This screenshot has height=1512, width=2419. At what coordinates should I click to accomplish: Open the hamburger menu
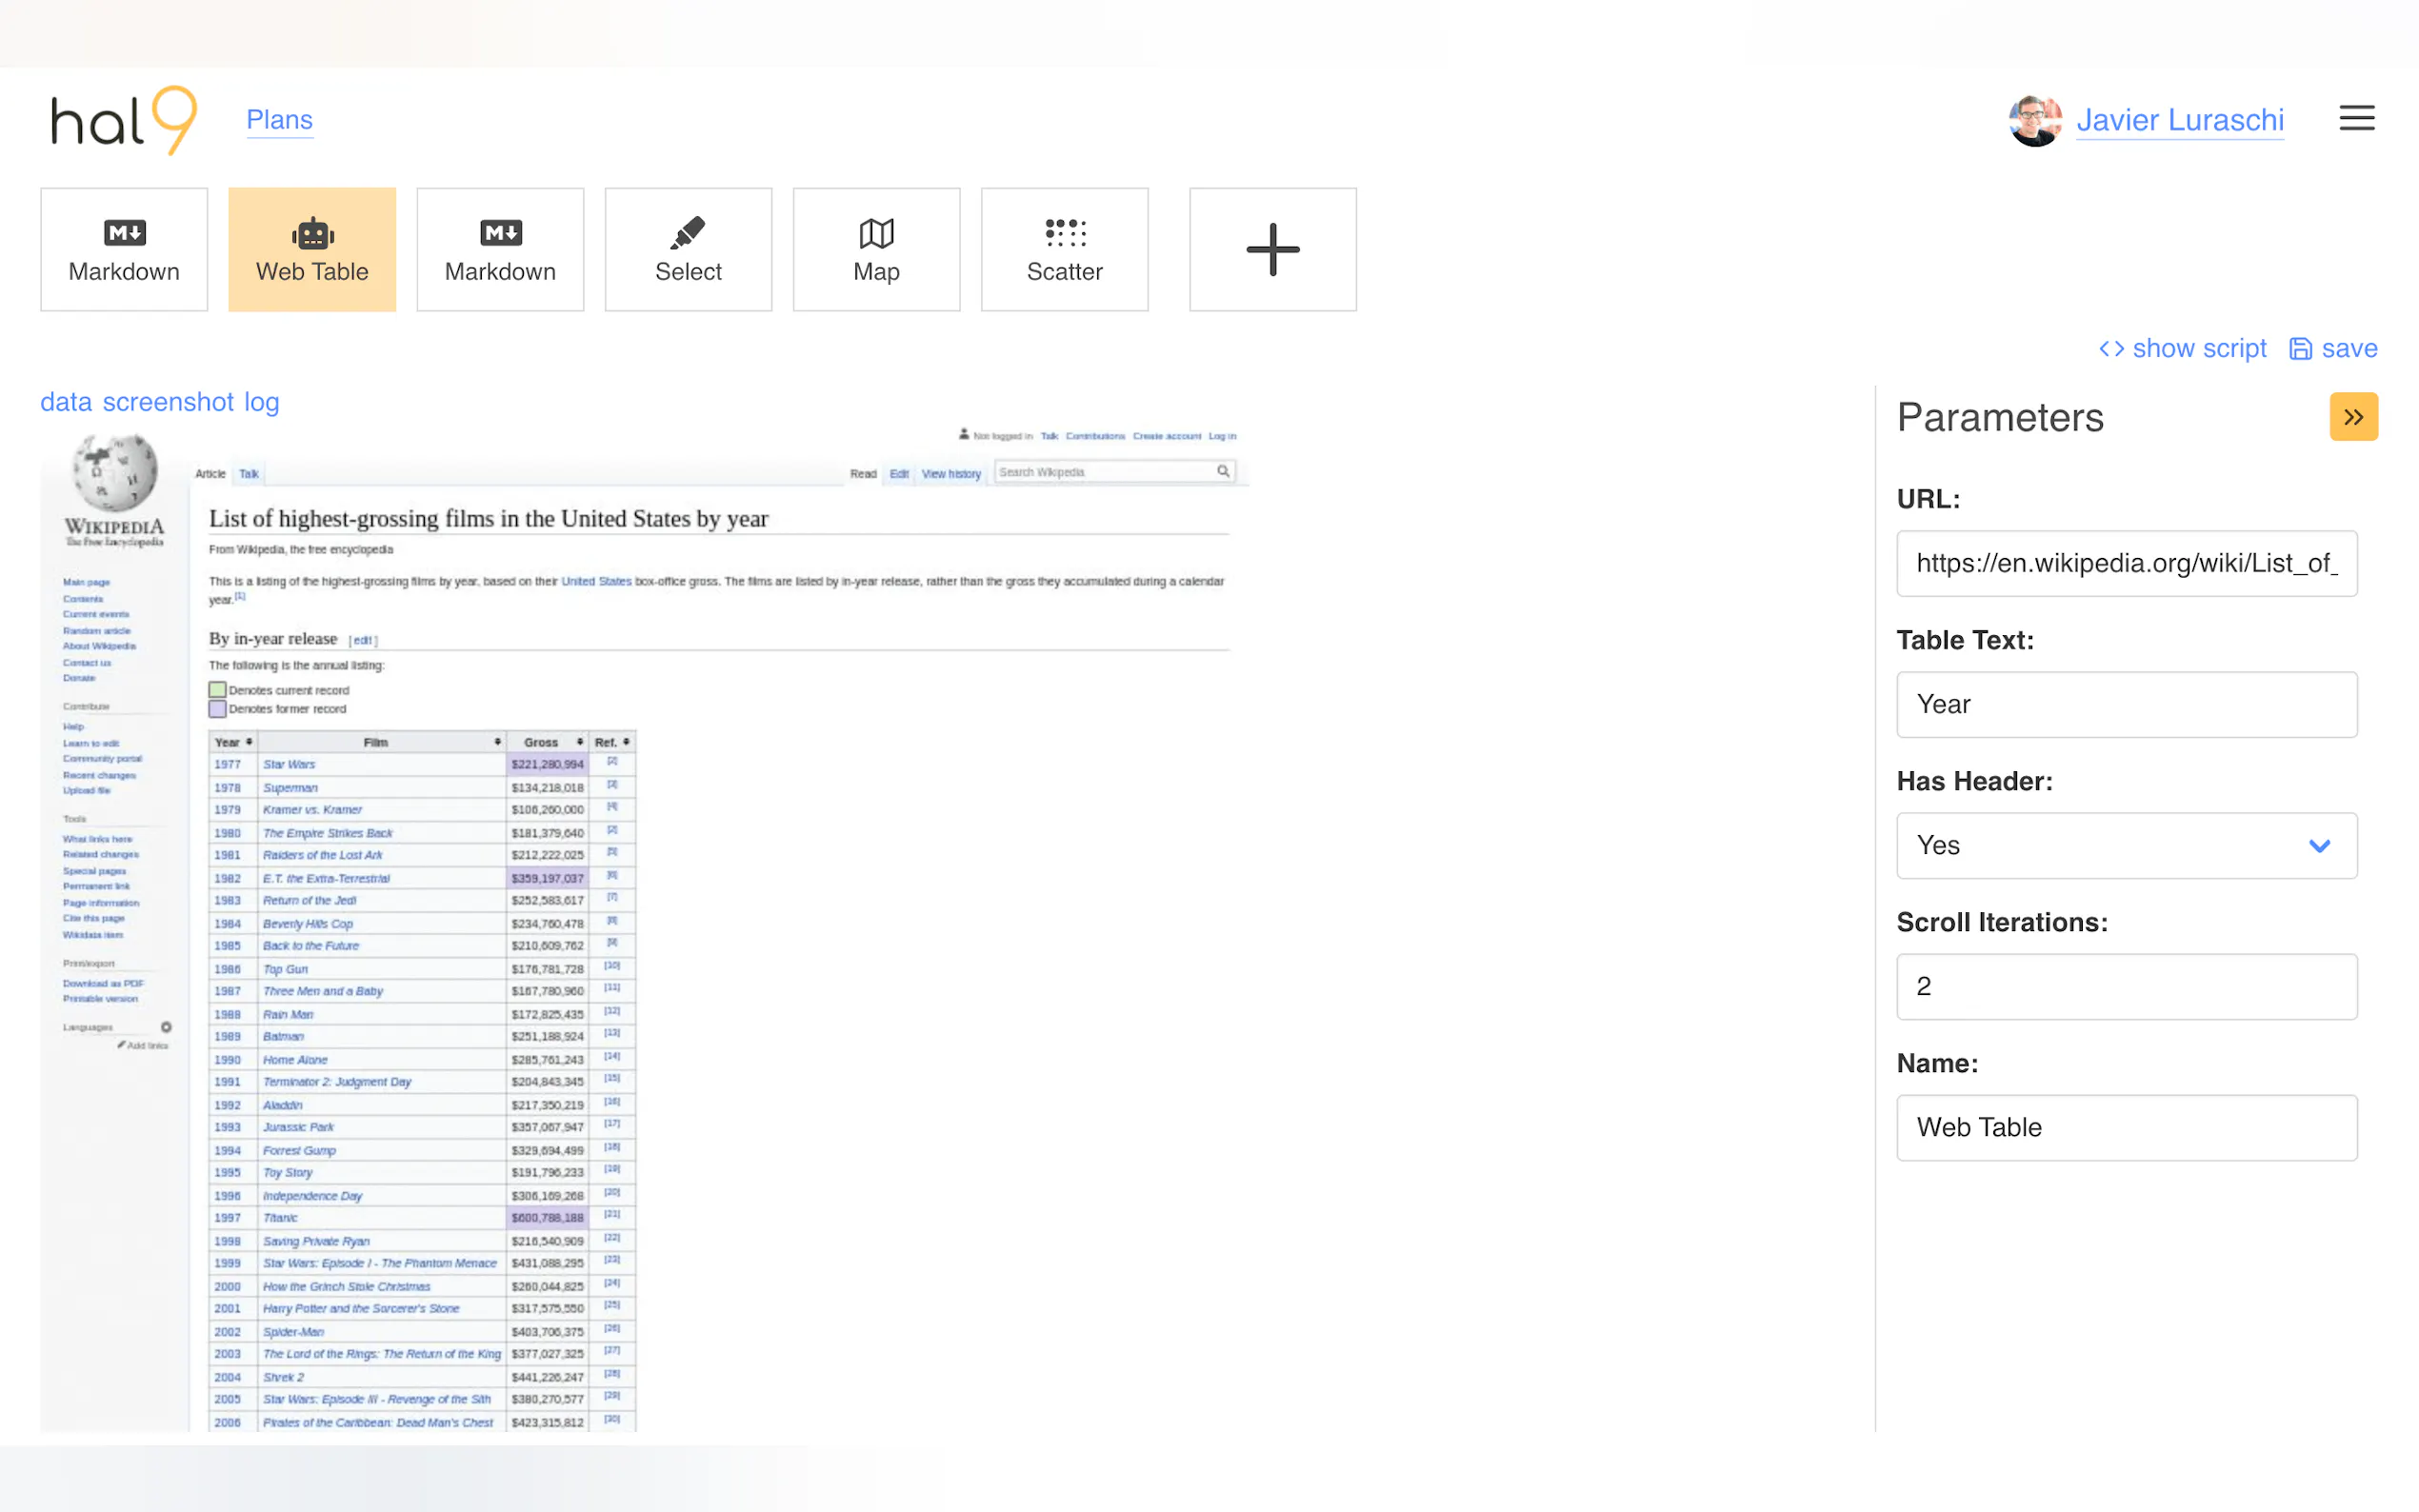coord(2356,118)
